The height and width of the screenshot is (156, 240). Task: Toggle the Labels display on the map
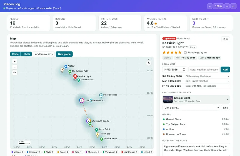tap(26, 54)
